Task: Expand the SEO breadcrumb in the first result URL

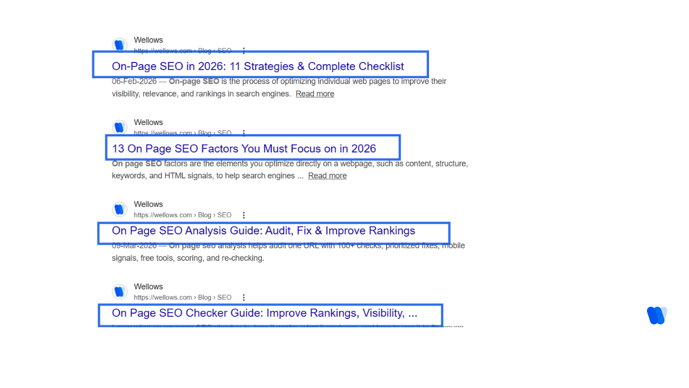Action: tap(224, 50)
